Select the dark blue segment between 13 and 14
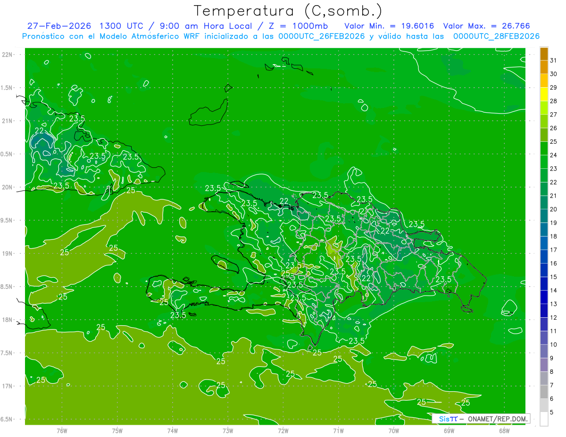Image resolution: width=566 pixels, height=437 pixels. click(544, 297)
